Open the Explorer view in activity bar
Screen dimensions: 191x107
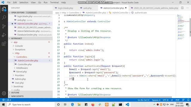(x=4, y=9)
